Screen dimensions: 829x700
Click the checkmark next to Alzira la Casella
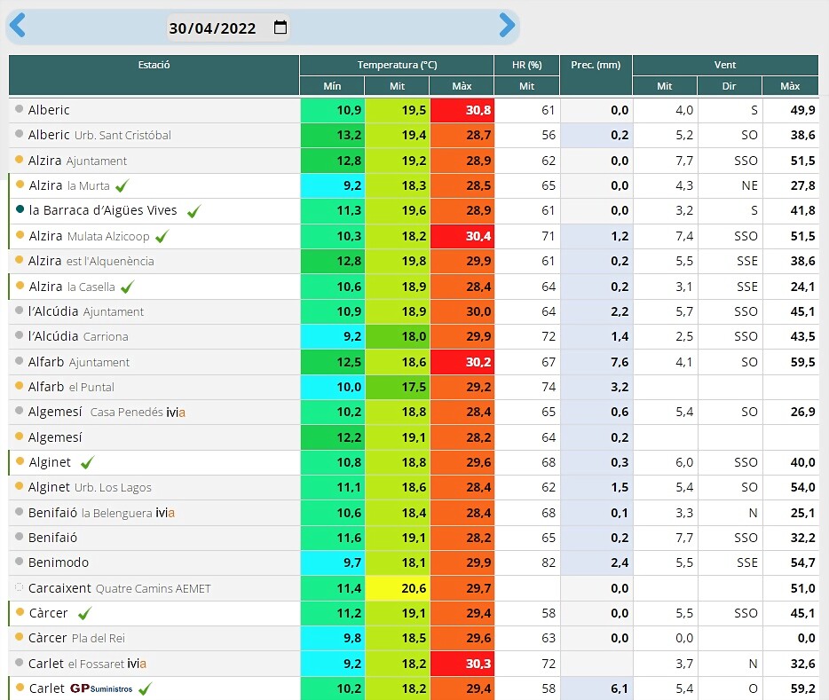tap(128, 287)
